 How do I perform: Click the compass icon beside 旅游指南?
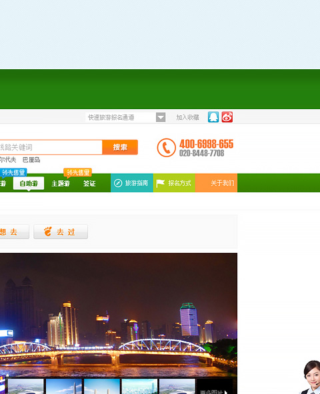pyautogui.click(x=118, y=183)
